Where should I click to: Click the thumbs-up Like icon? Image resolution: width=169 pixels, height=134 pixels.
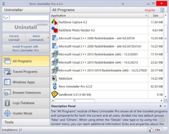pos(151,130)
